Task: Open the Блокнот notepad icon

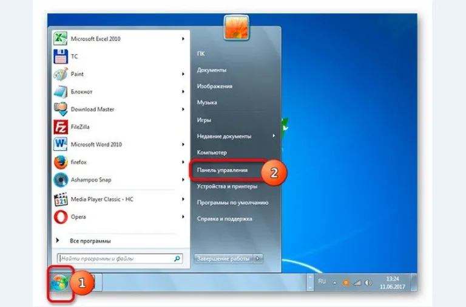Action: [x=61, y=92]
